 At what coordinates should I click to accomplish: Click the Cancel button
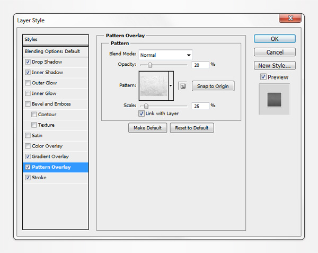pyautogui.click(x=275, y=52)
